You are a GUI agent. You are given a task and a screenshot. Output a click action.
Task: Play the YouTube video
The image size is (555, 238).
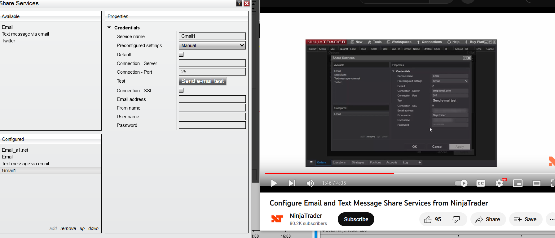(x=274, y=183)
